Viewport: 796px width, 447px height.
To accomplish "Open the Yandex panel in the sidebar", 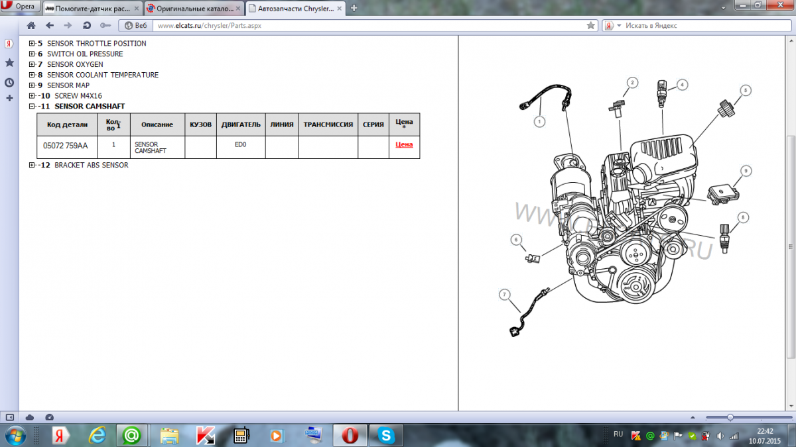I will pyautogui.click(x=9, y=44).
